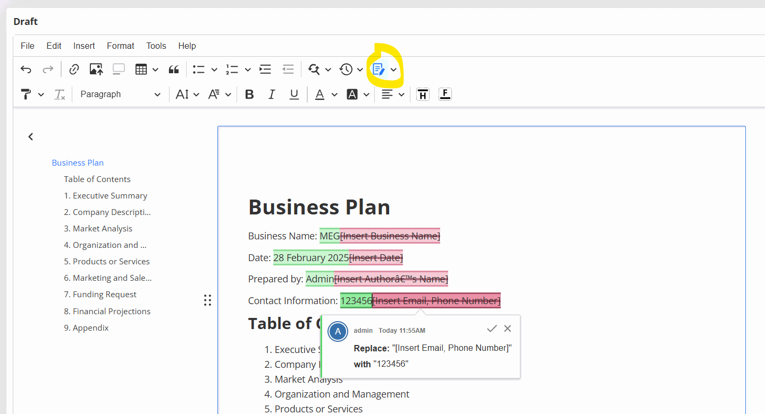The height and width of the screenshot is (414, 765).
Task: Open the font color picker
Action: pyautogui.click(x=320, y=94)
